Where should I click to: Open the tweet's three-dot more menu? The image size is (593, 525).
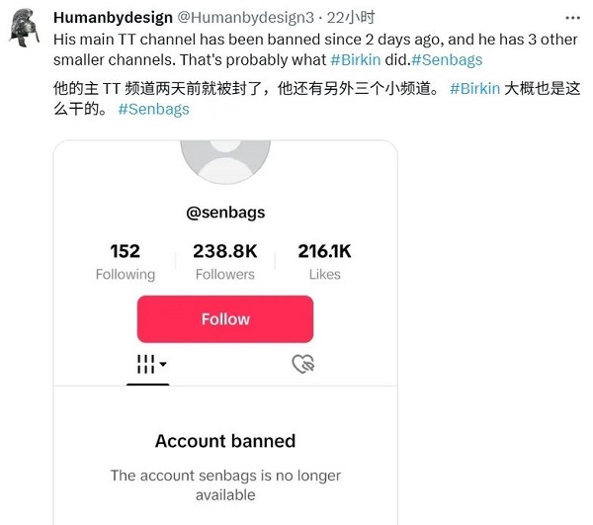[572, 18]
